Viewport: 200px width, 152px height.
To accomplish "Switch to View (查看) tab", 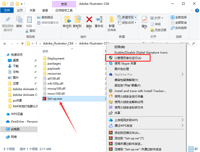I will coord(45,10).
